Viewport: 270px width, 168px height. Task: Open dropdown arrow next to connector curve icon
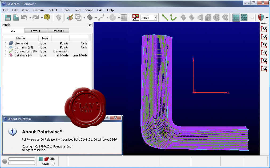click(x=107, y=18)
